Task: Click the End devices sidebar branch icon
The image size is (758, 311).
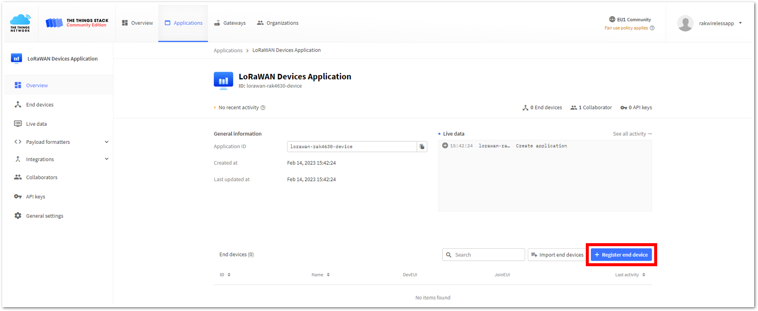Action: tap(18, 105)
